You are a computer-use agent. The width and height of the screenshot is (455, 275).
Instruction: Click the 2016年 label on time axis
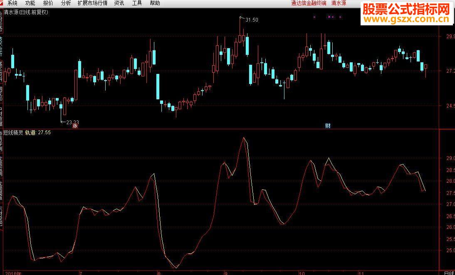(x=13, y=273)
